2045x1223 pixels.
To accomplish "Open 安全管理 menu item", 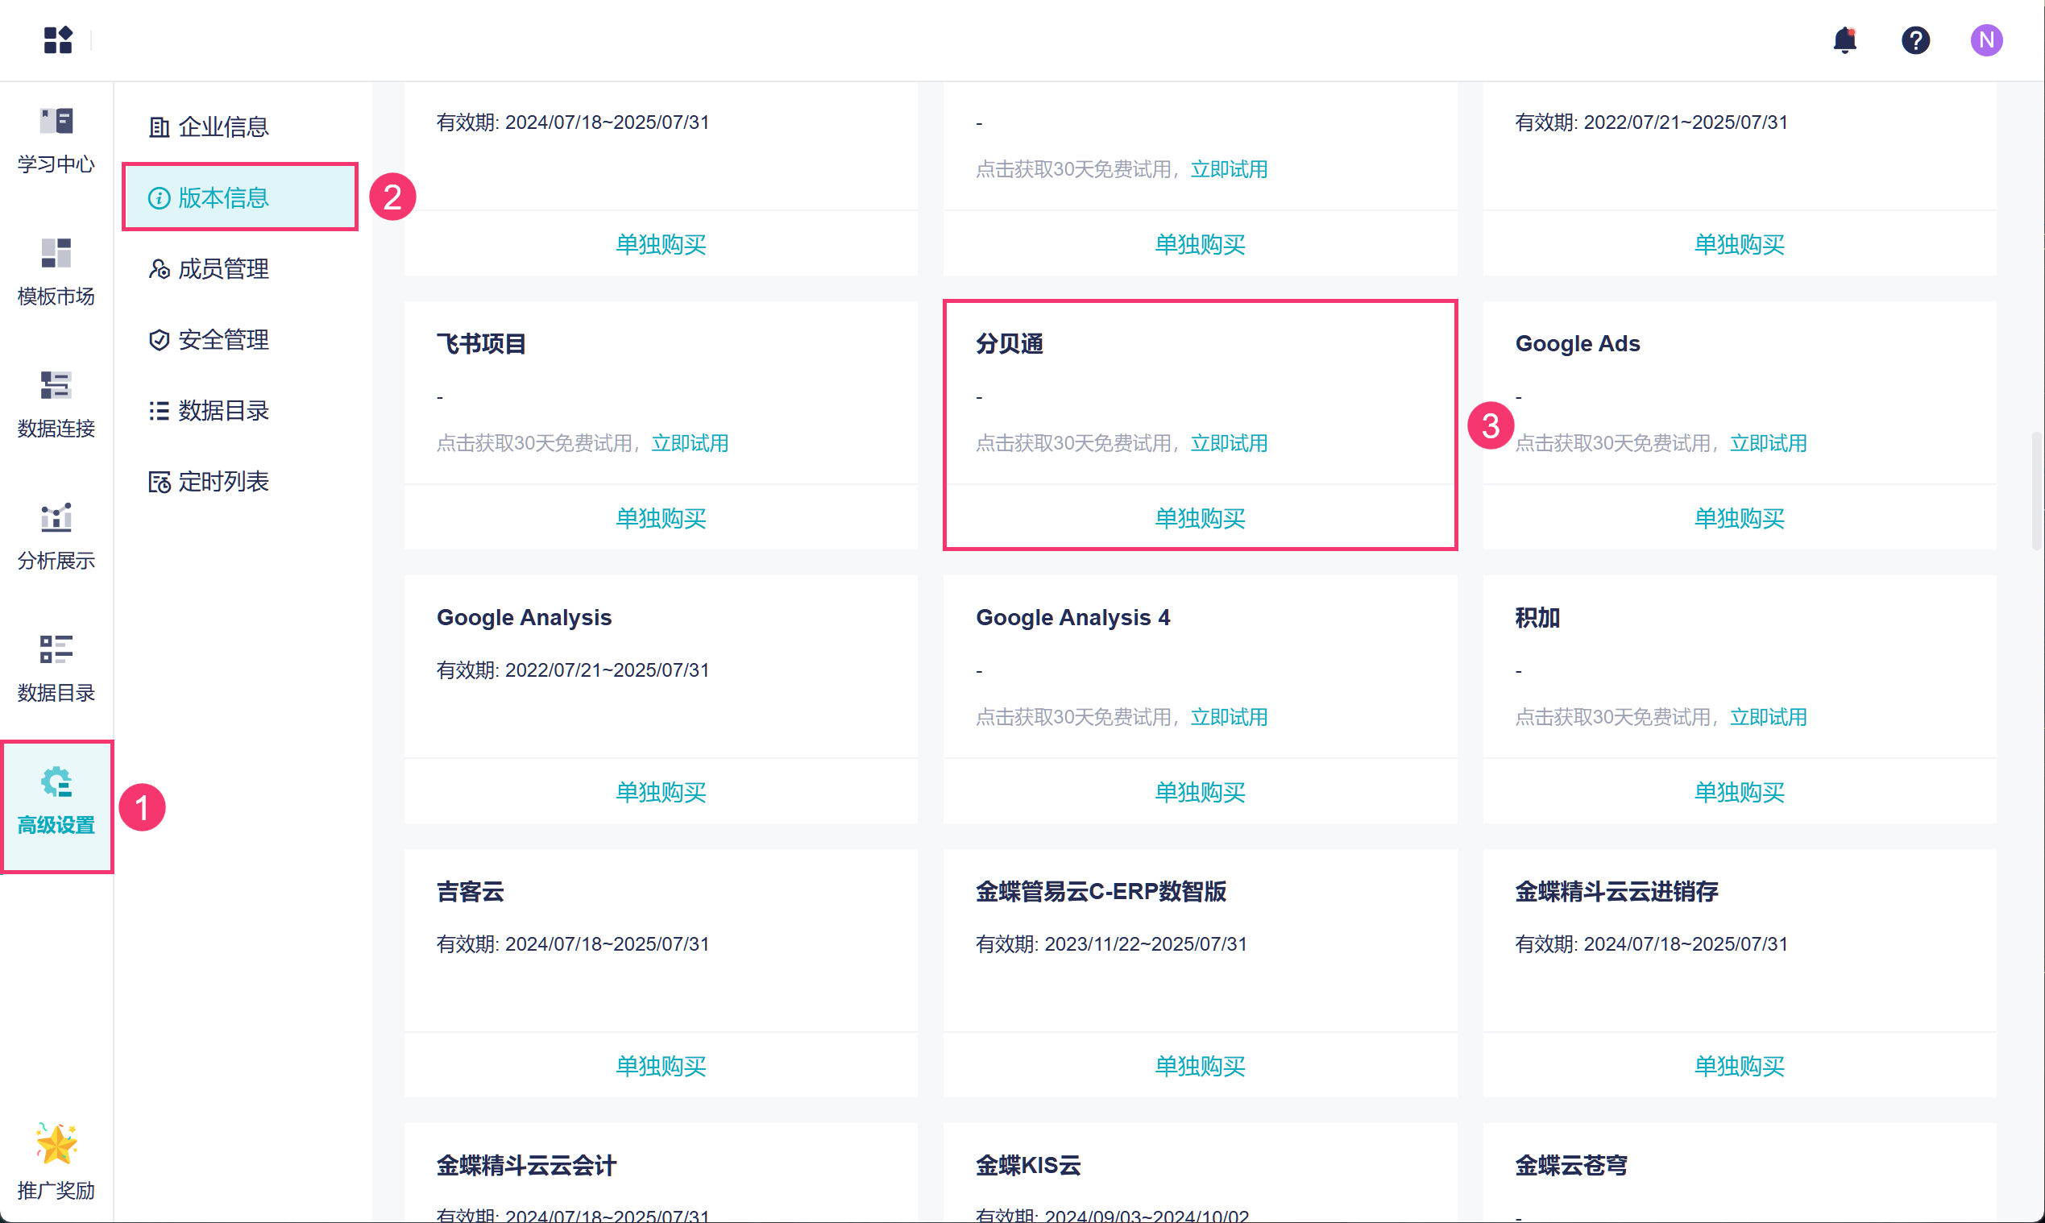I will [x=222, y=339].
